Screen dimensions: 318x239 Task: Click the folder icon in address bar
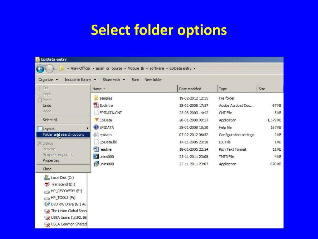click(62, 68)
